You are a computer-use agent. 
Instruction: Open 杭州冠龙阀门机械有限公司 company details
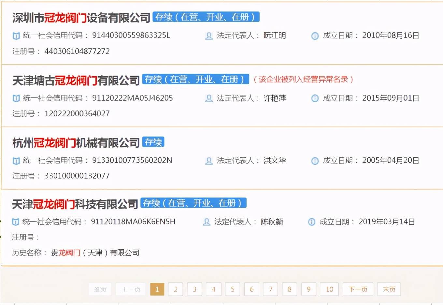pos(76,143)
